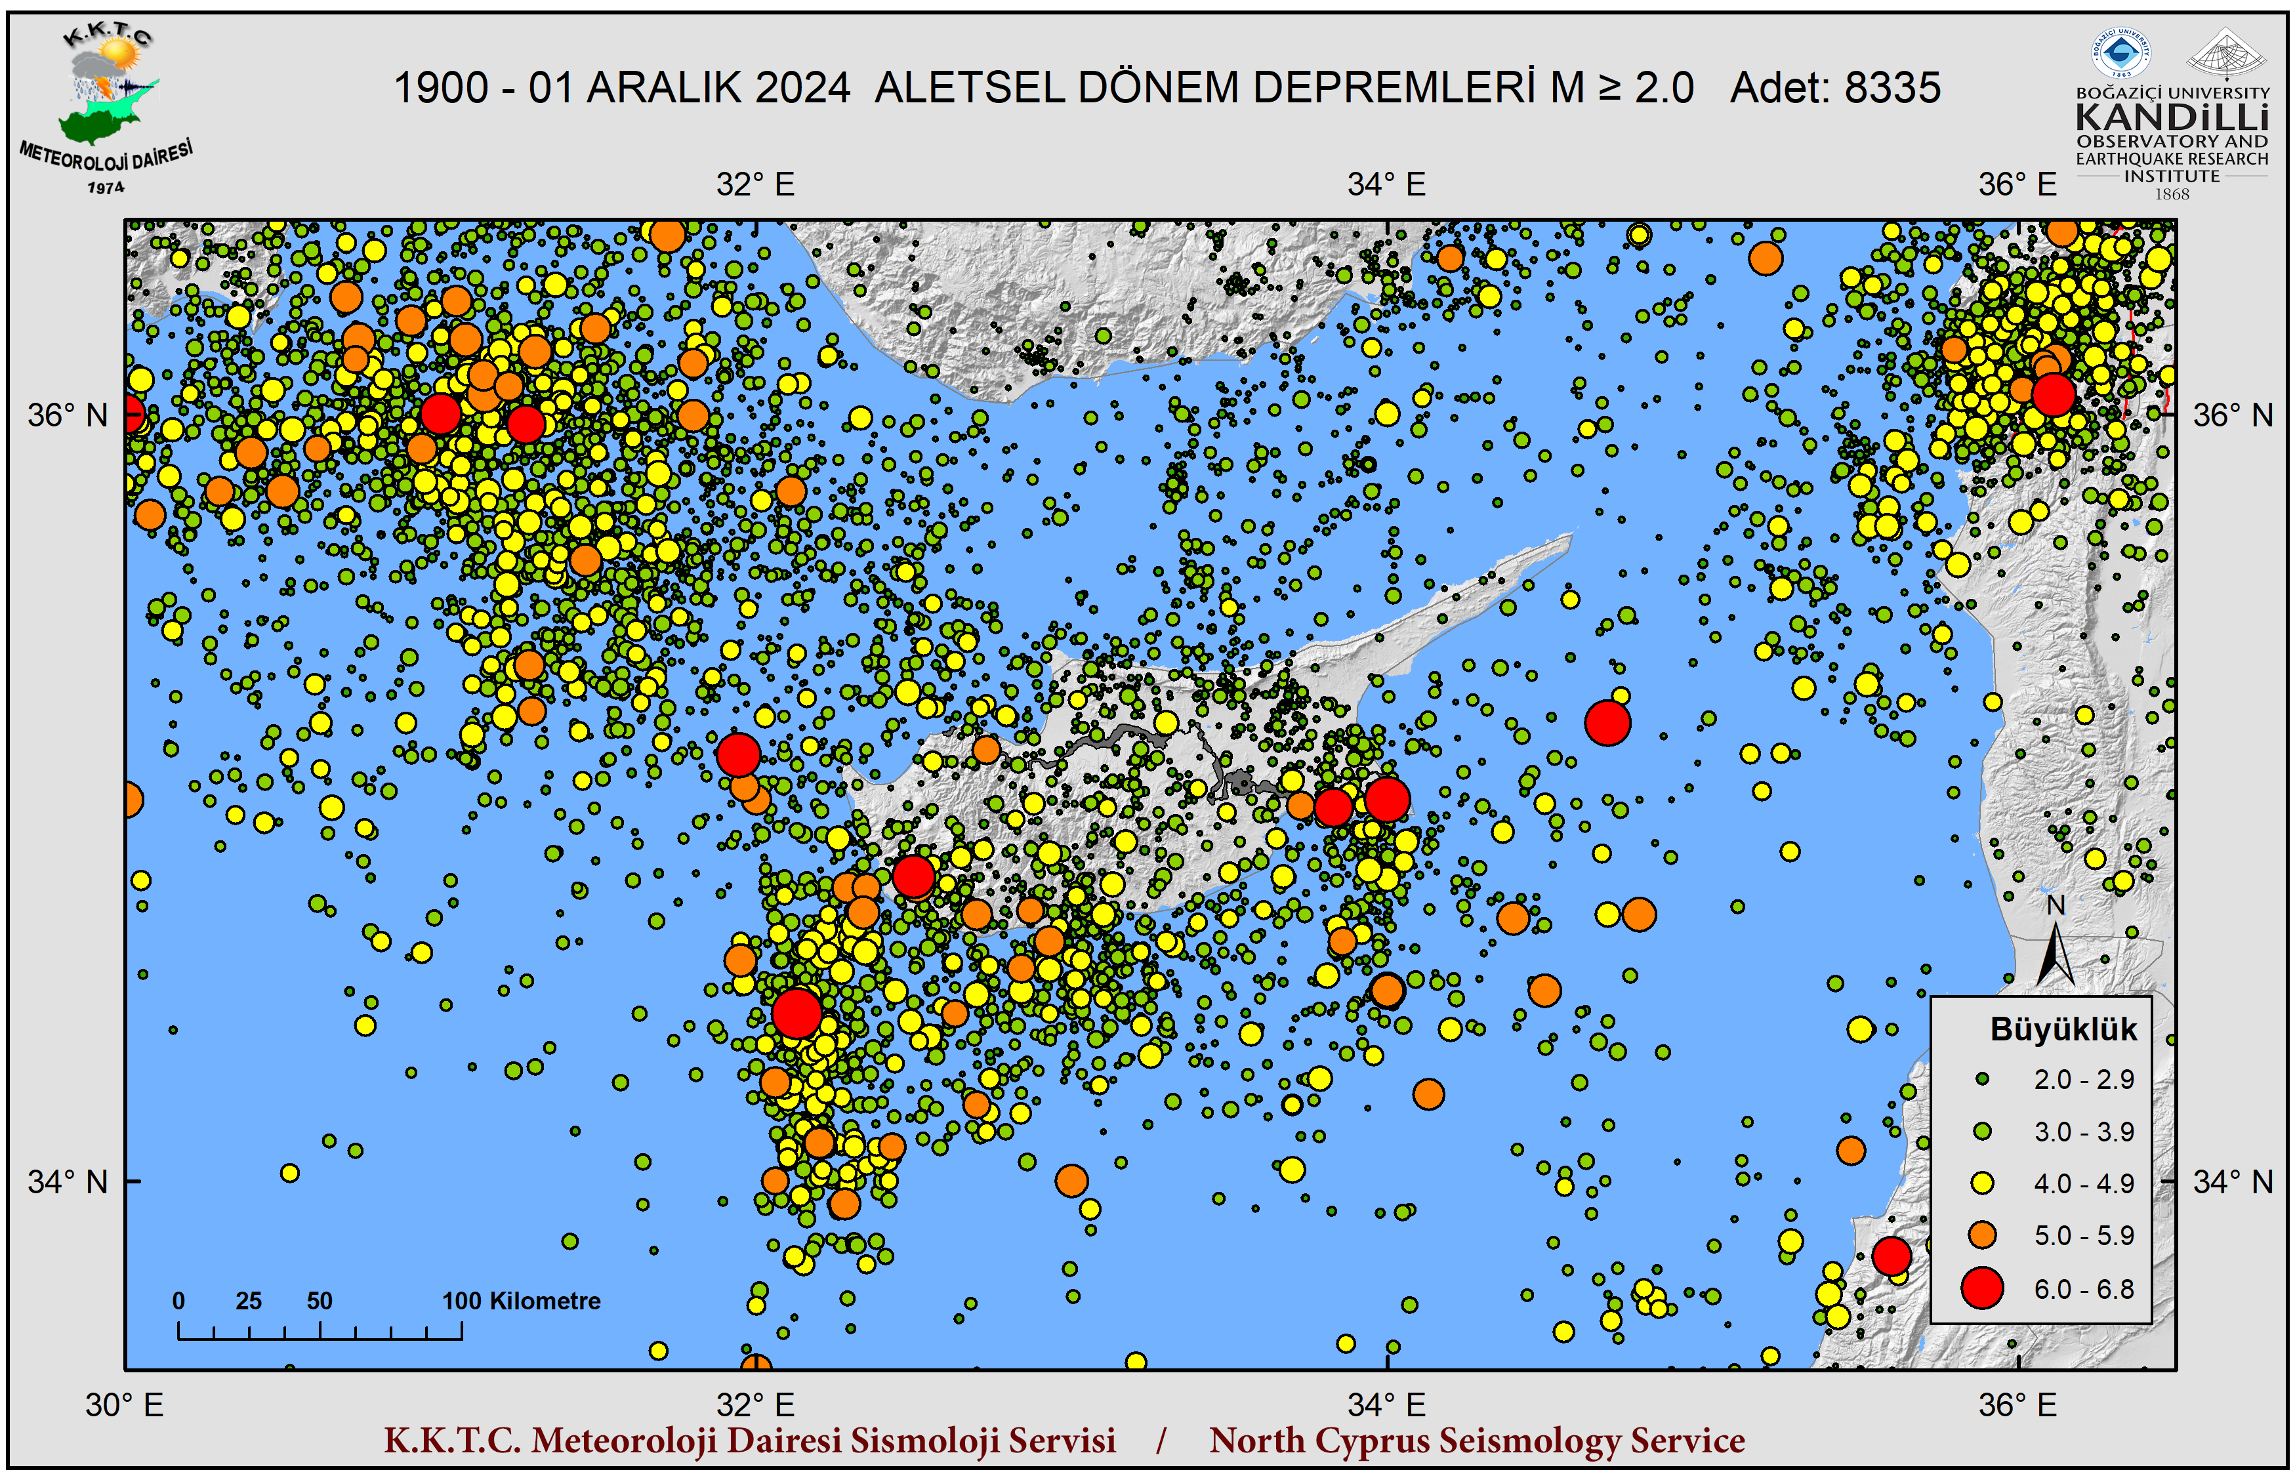Click the '2.0 - 2.9' legend label
The image size is (2295, 1474).
[2084, 1080]
